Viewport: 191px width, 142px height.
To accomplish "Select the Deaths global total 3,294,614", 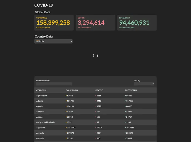I will tap(91, 23).
